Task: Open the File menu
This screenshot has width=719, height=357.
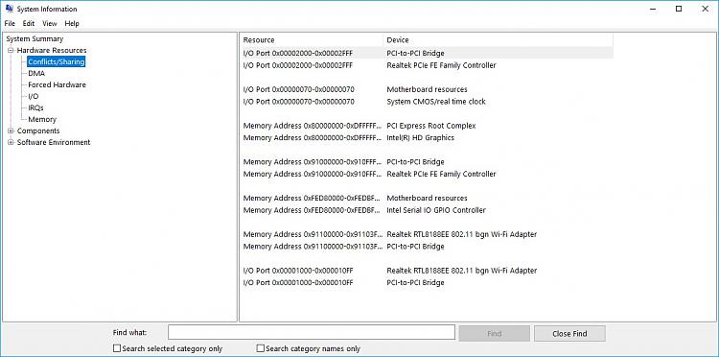Action: [10, 23]
